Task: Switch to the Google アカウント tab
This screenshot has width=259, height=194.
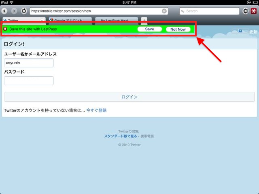Action: point(70,21)
